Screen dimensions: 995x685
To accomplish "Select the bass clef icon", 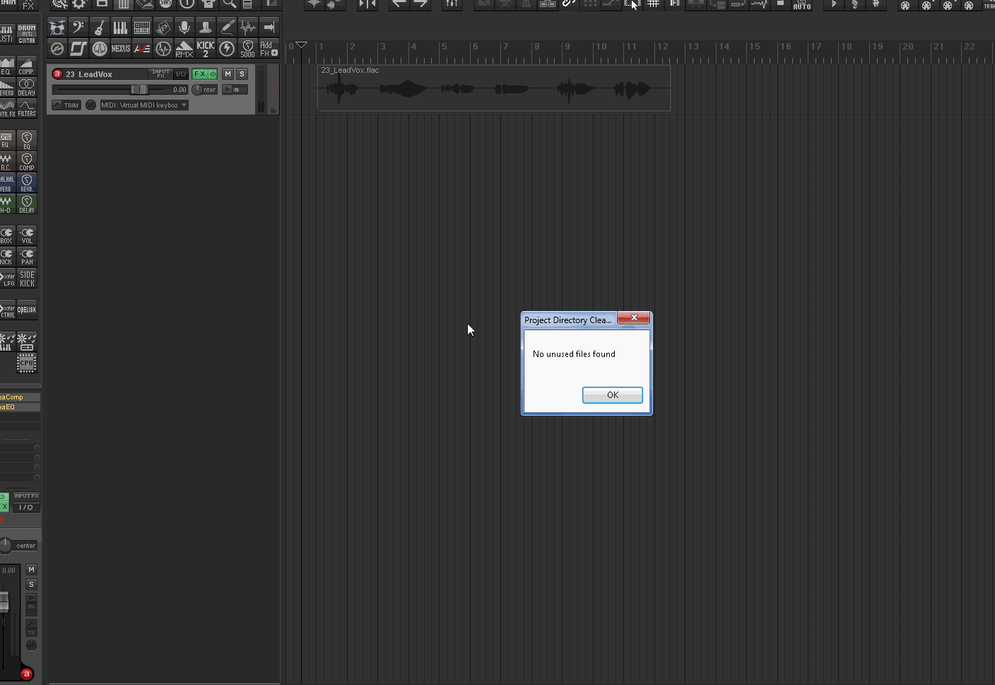I will 78,28.
